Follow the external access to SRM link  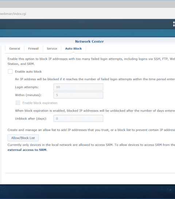[27, 150]
